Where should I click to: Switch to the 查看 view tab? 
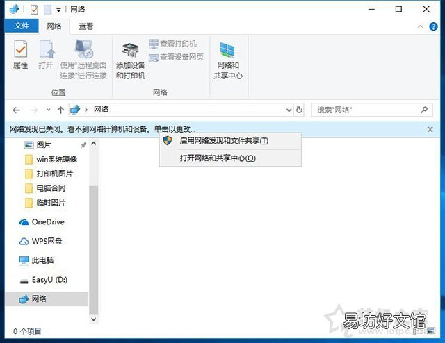[86, 26]
